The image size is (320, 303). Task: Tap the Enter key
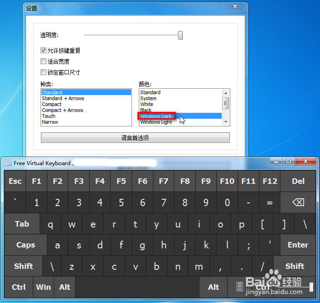[298, 245]
